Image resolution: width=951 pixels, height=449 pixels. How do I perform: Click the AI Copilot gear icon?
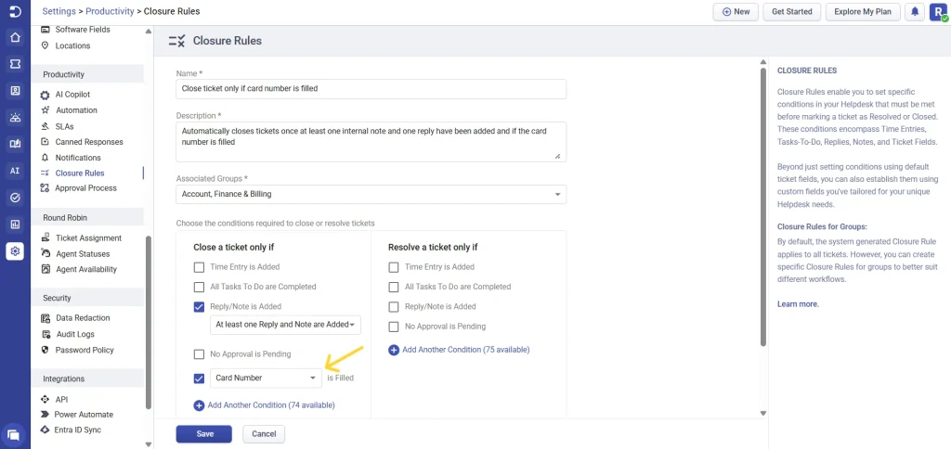tap(45, 96)
